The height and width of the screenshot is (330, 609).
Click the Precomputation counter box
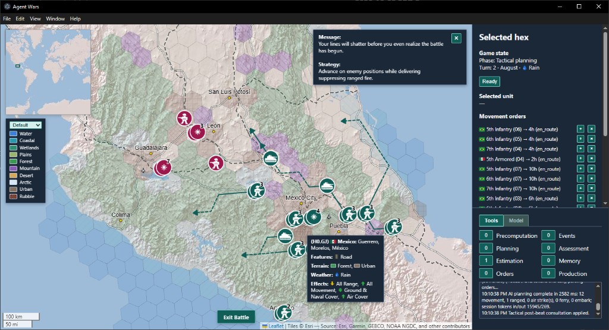pyautogui.click(x=486, y=235)
